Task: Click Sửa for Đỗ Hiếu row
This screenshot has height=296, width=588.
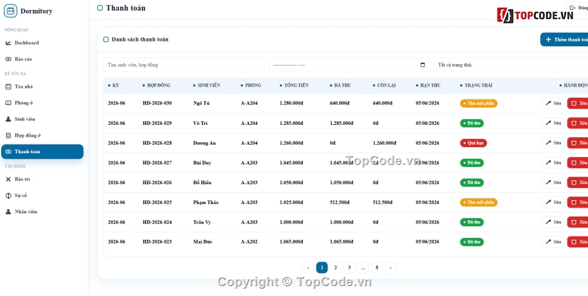Action: click(553, 183)
